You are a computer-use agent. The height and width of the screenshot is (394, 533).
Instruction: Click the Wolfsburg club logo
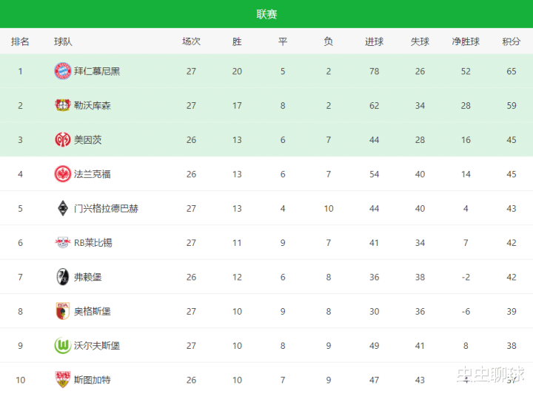[62, 345]
